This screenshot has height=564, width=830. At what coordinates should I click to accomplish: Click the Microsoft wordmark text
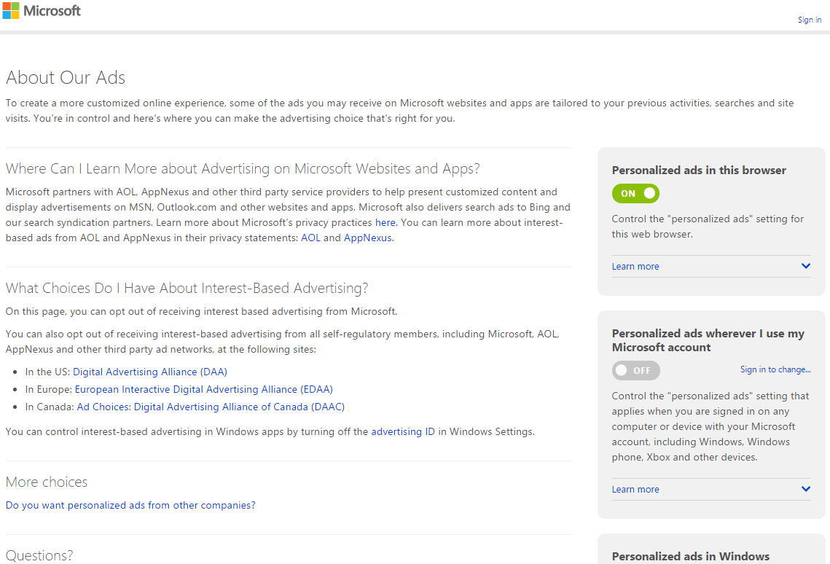(x=52, y=11)
